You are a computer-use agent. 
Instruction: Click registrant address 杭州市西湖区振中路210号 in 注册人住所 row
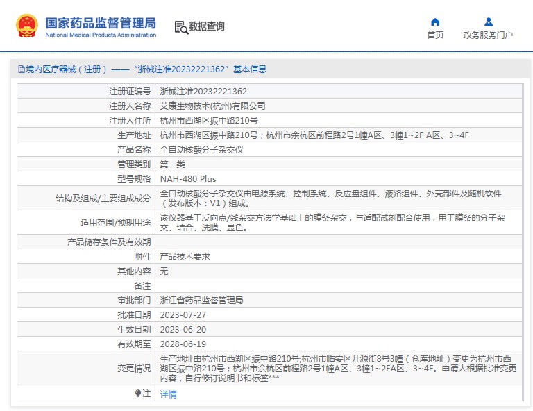pyautogui.click(x=209, y=121)
